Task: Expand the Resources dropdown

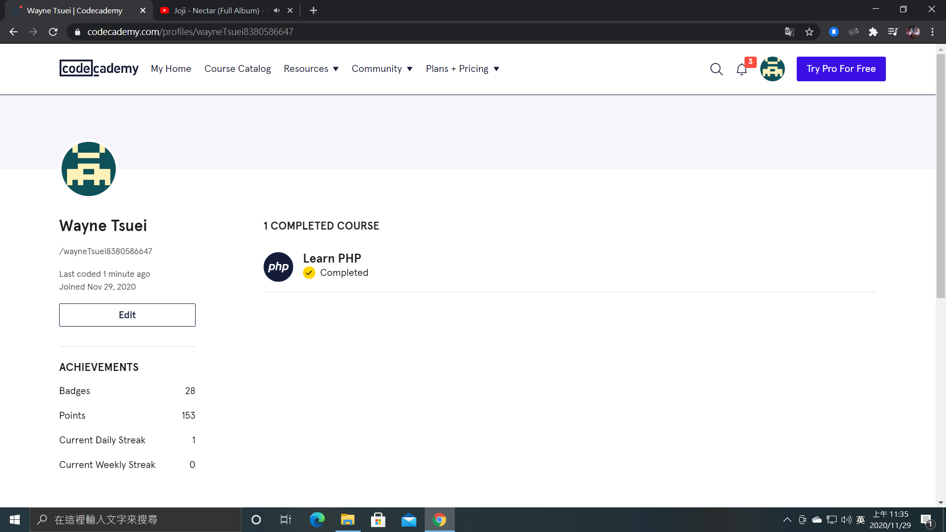Action: [311, 69]
